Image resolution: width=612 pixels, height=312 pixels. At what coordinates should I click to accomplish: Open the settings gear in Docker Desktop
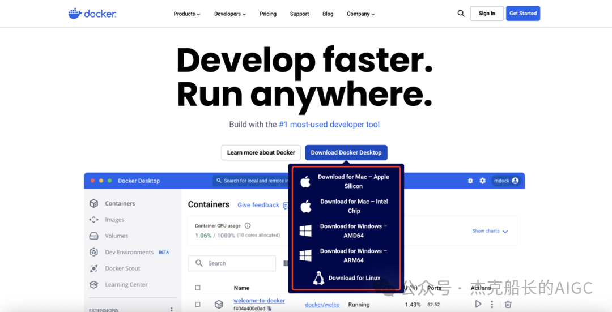482,181
